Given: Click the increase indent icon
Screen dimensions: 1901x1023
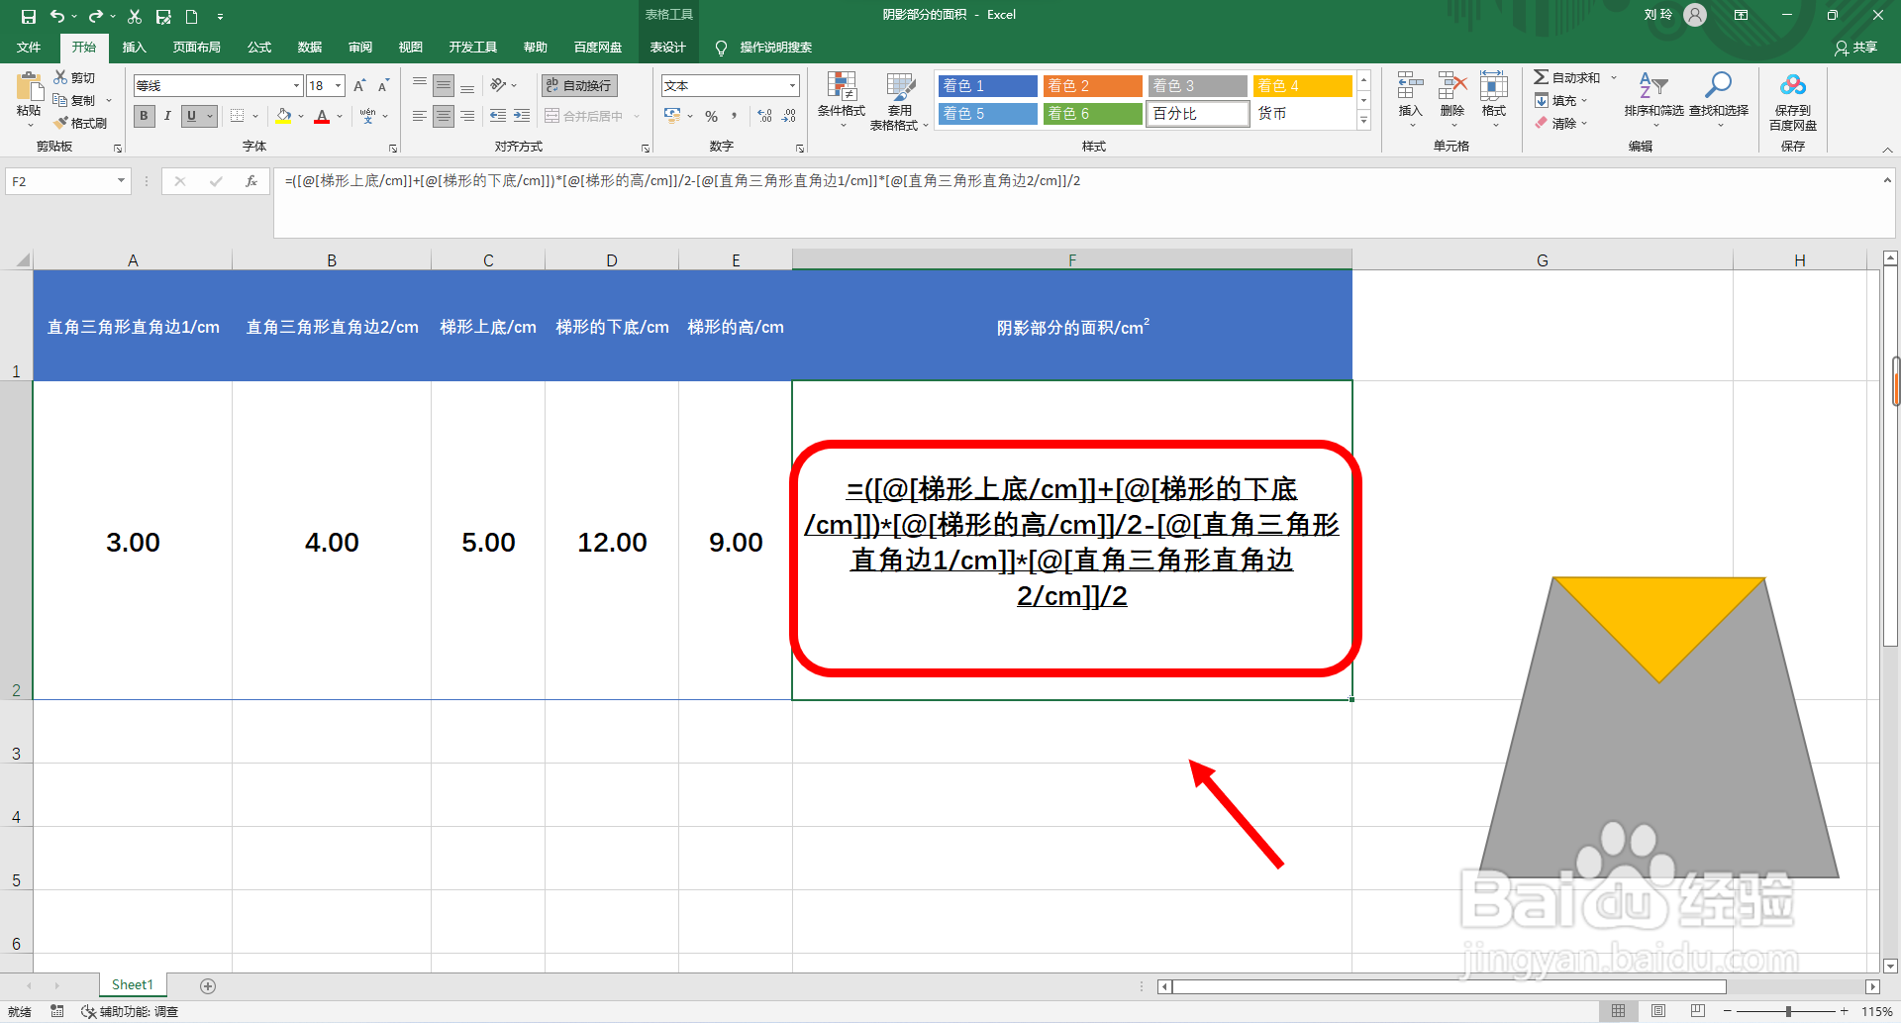Looking at the screenshot, I should point(522,116).
